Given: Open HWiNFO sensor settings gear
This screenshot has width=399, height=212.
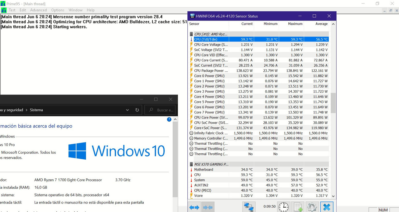Looking at the screenshot, I should (x=312, y=207).
